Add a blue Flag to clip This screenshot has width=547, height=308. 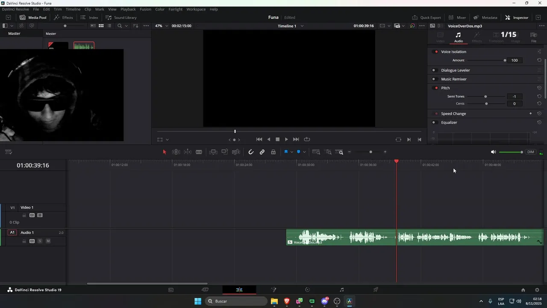pyautogui.click(x=286, y=152)
